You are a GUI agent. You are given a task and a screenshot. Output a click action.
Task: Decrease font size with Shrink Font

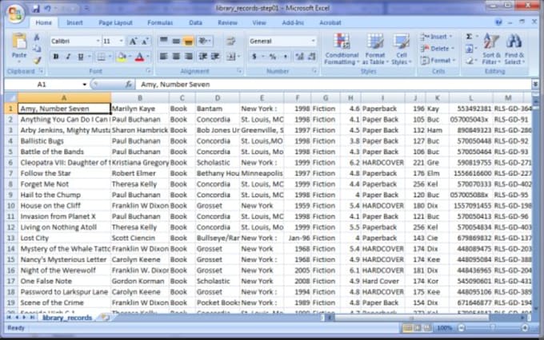(145, 42)
